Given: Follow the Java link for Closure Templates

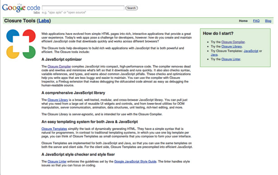Looking at the screenshot, I should [214, 55].
